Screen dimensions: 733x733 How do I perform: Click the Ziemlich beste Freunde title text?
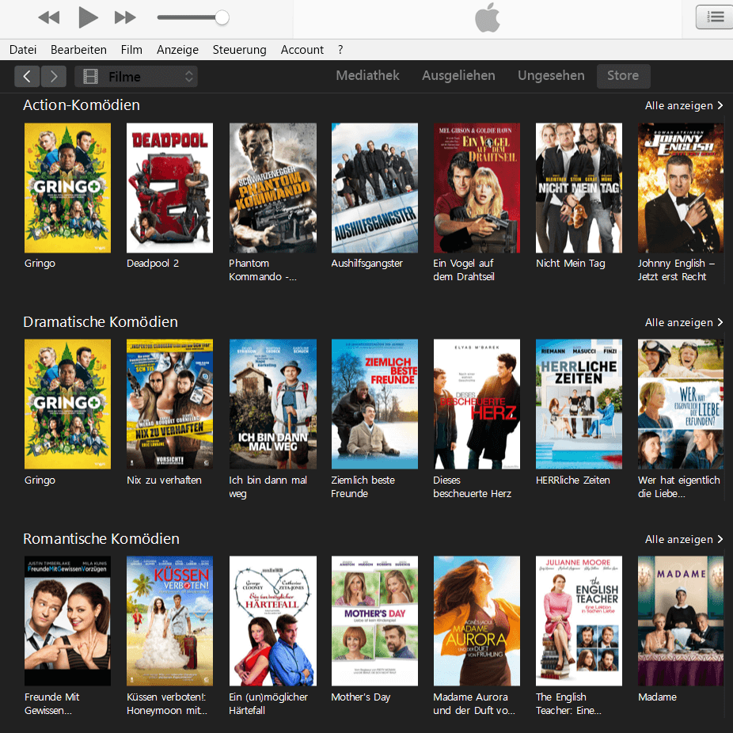pos(363,487)
